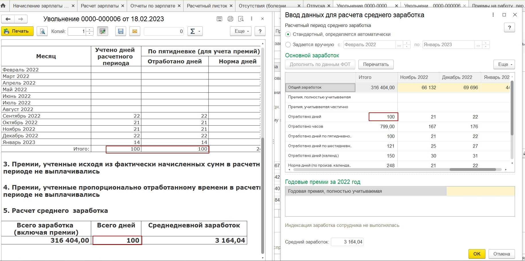Switch to the Расчет зарплаты tab

pyautogui.click(x=99, y=6)
